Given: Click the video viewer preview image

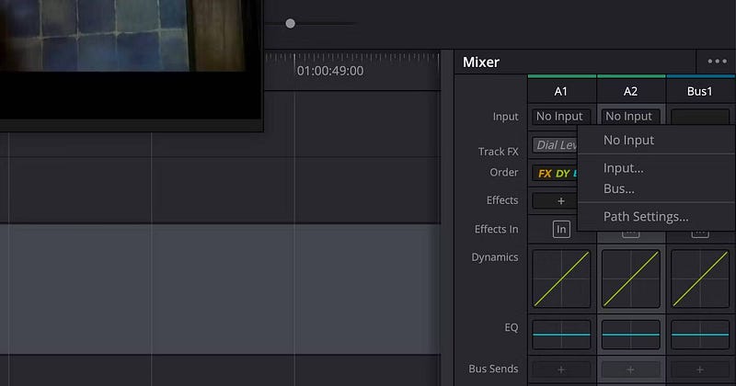Looking at the screenshot, I should coord(123,36).
